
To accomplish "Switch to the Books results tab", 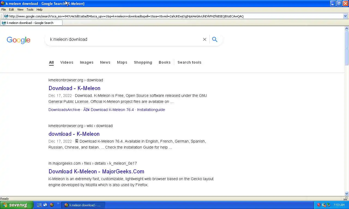I will [x=165, y=62].
